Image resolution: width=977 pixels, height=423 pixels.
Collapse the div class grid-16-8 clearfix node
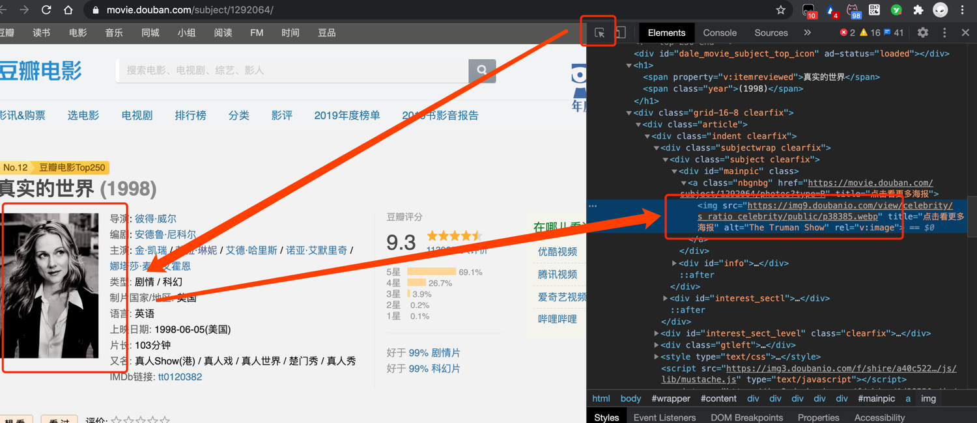pos(629,113)
